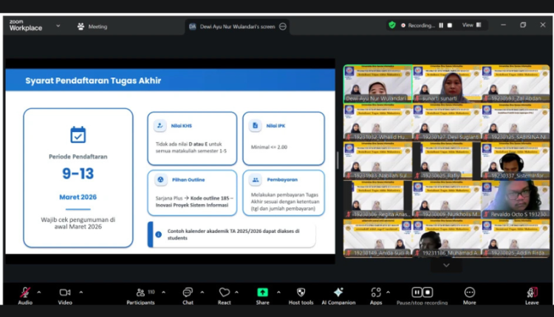The width and height of the screenshot is (554, 317).
Task: Select 19230306_Regita video tile
Action: click(377, 199)
